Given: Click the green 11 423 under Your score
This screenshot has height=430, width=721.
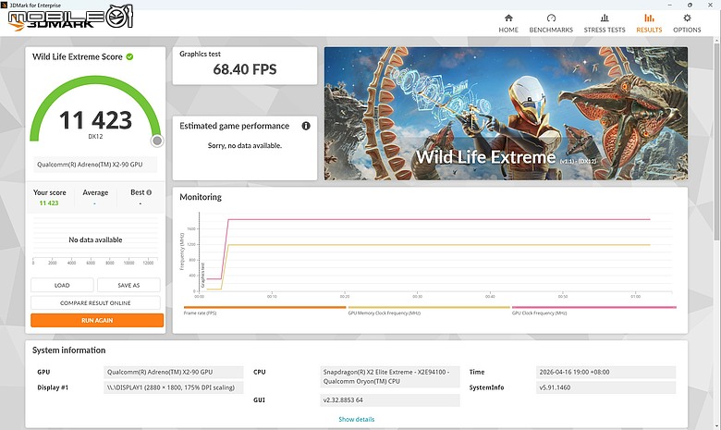Looking at the screenshot, I should (49, 203).
